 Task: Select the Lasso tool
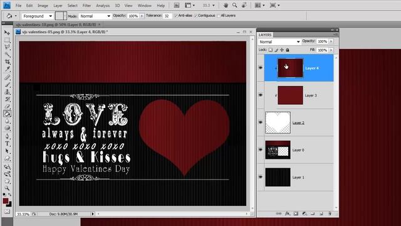(7, 47)
